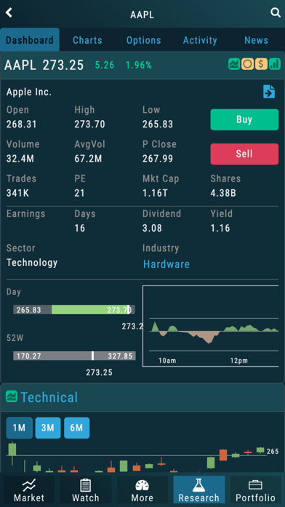285x507 pixels.
Task: Tap the AAPL 273.25 price header
Action: click(x=44, y=65)
